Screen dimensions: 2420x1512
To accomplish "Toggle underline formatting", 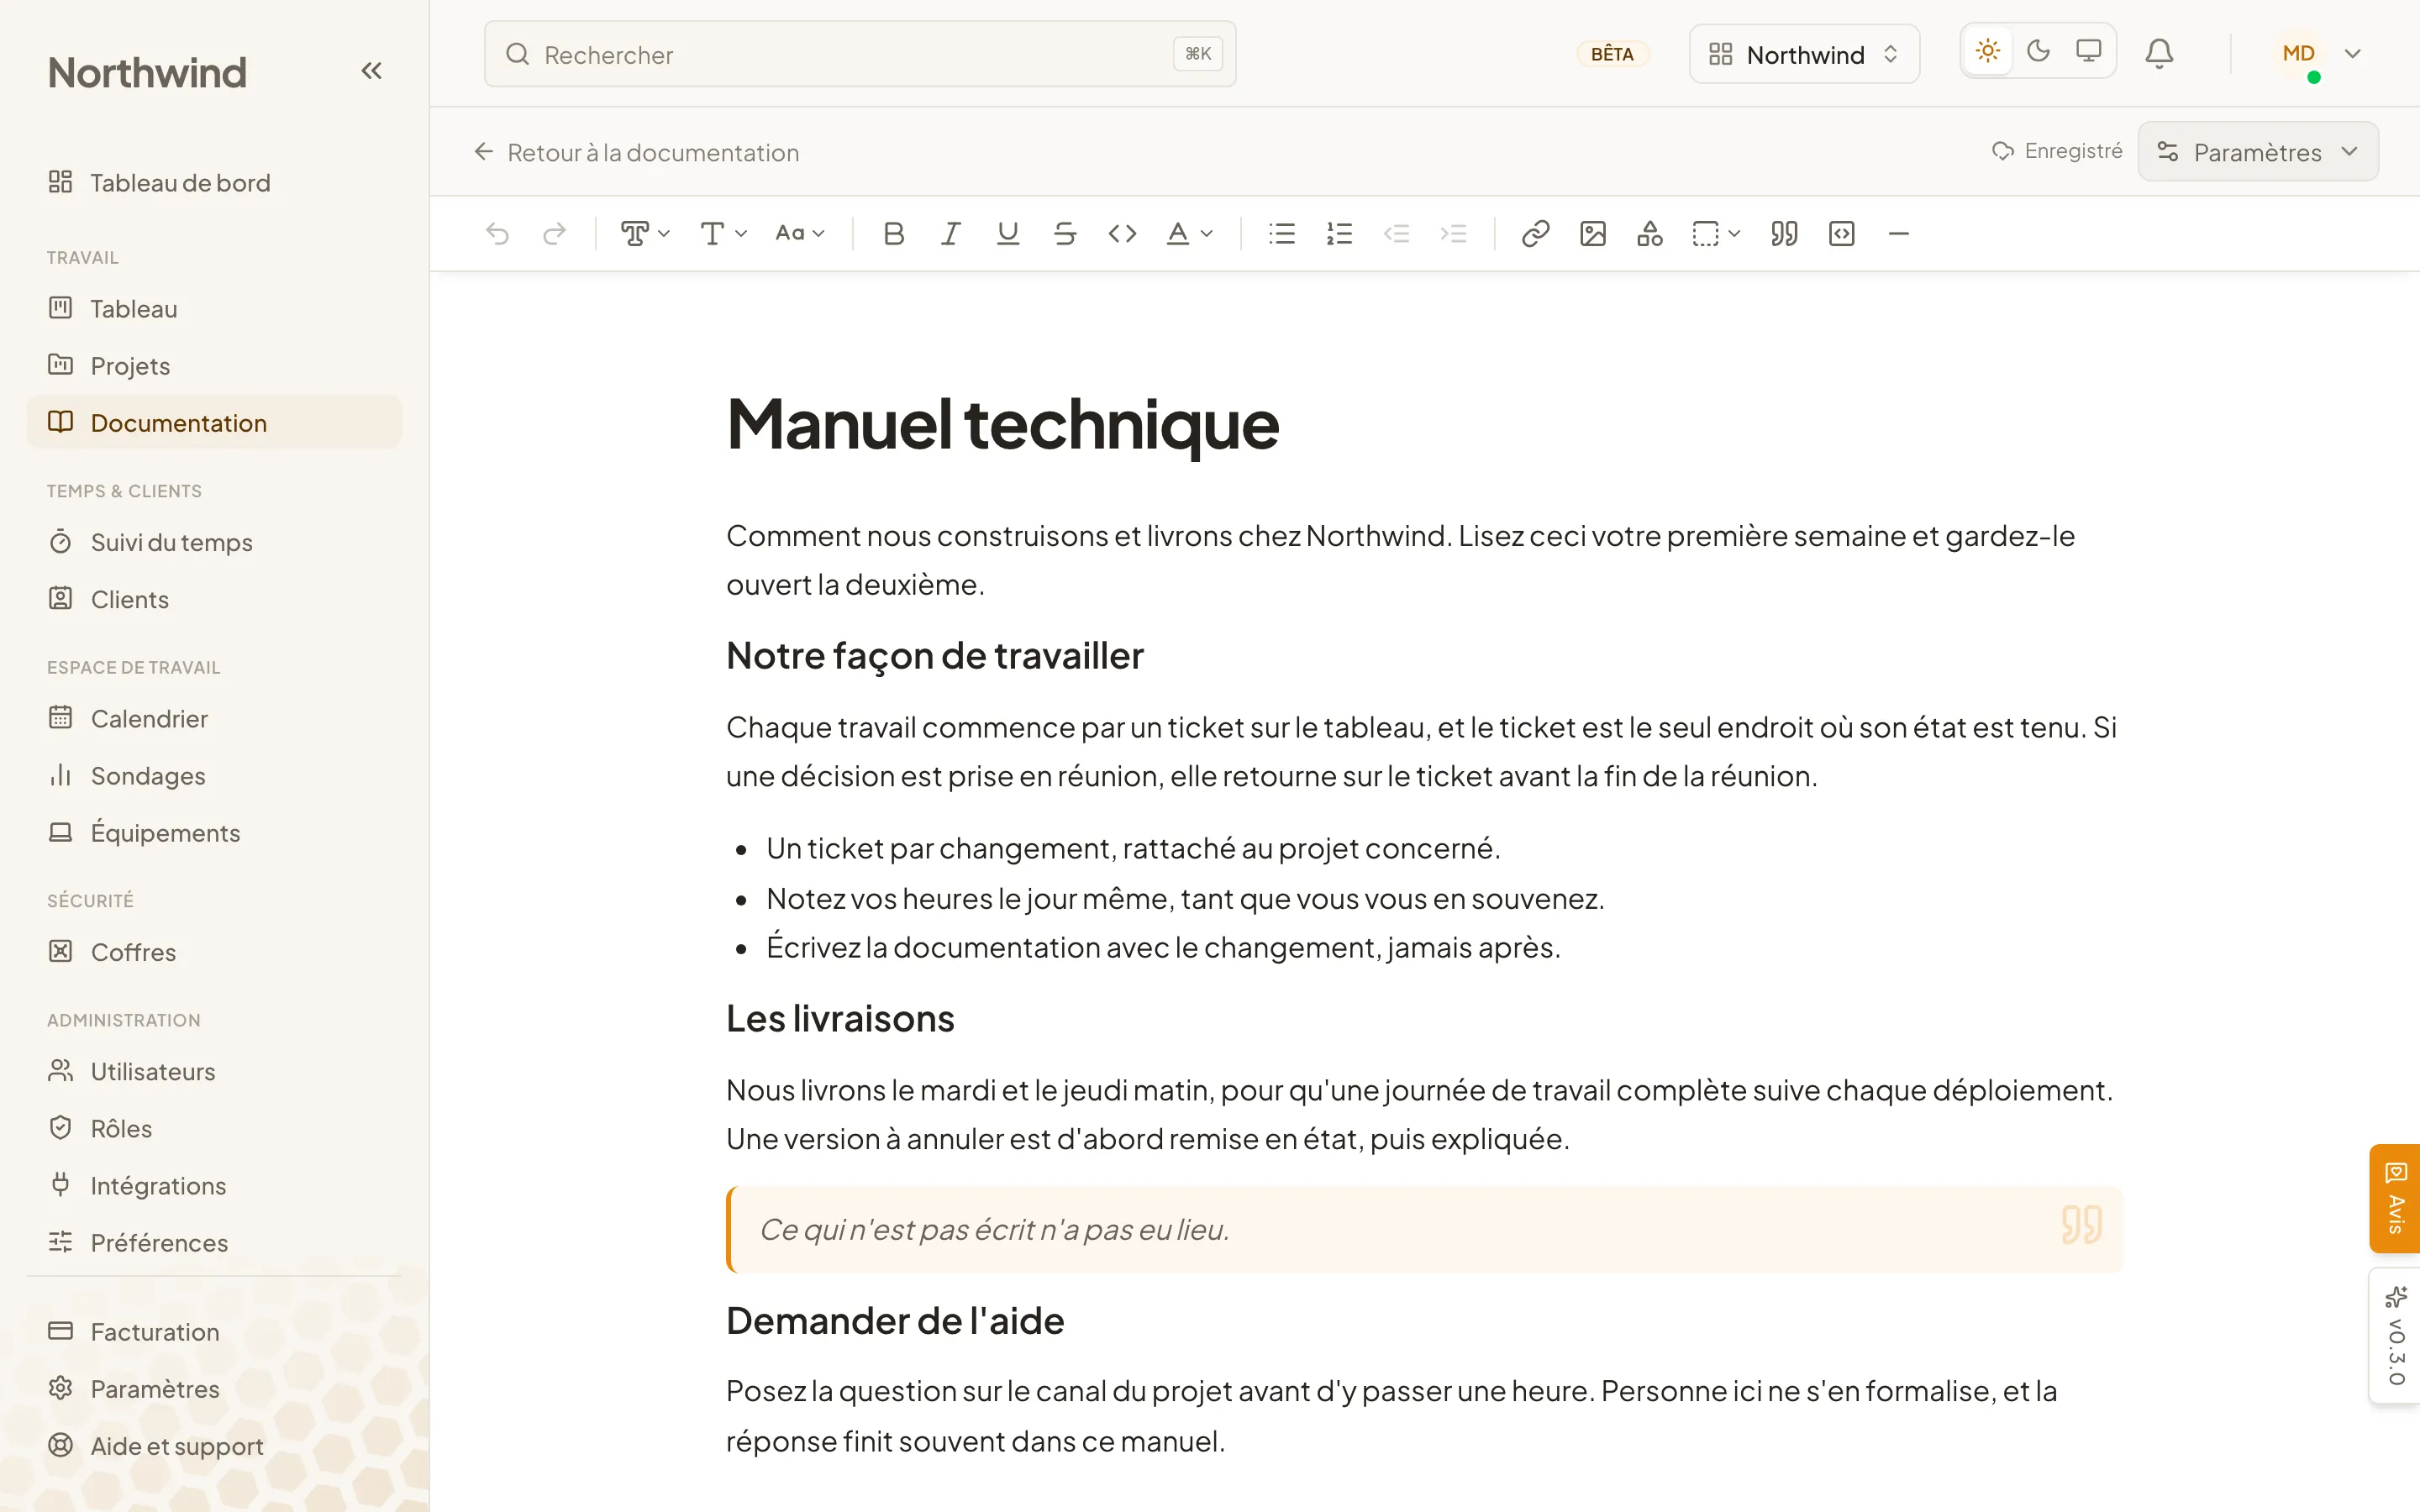I will pyautogui.click(x=1008, y=234).
